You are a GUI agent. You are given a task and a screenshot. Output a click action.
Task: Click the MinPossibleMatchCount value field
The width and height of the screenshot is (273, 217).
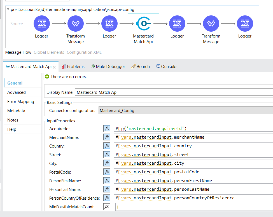click(194, 207)
